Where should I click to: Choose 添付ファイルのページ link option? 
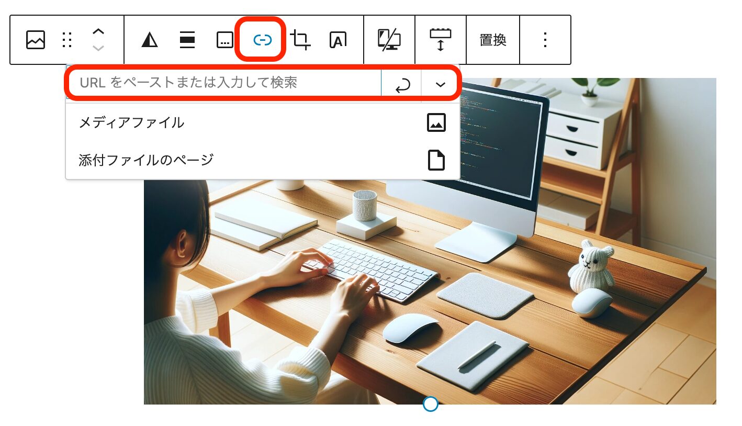coord(263,160)
